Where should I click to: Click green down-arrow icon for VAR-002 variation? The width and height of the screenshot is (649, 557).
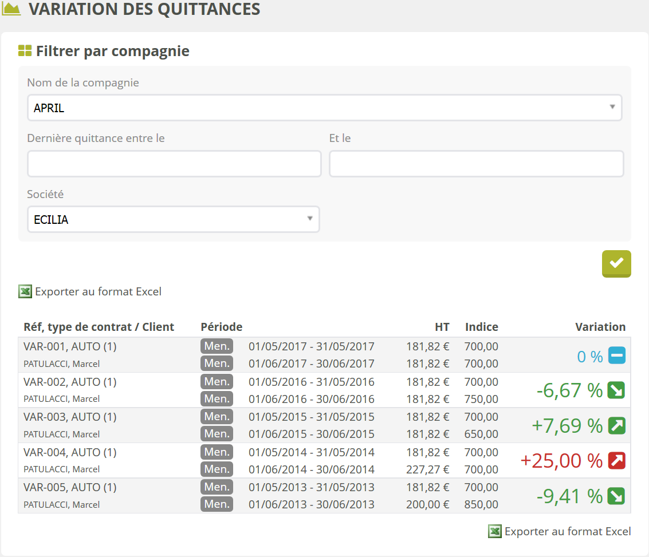pos(616,390)
